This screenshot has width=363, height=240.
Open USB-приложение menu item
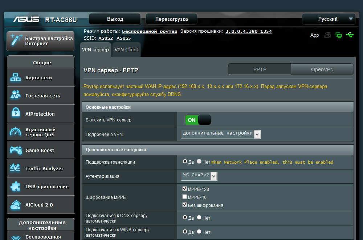(41, 186)
